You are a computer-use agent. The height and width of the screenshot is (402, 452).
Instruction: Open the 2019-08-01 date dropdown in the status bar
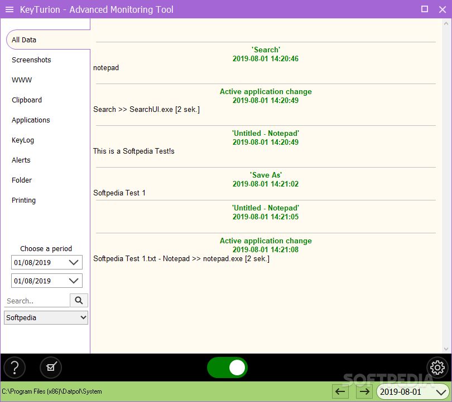click(x=413, y=391)
